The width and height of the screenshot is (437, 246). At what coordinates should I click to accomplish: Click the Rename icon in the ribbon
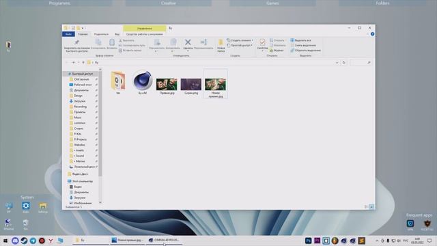click(203, 42)
